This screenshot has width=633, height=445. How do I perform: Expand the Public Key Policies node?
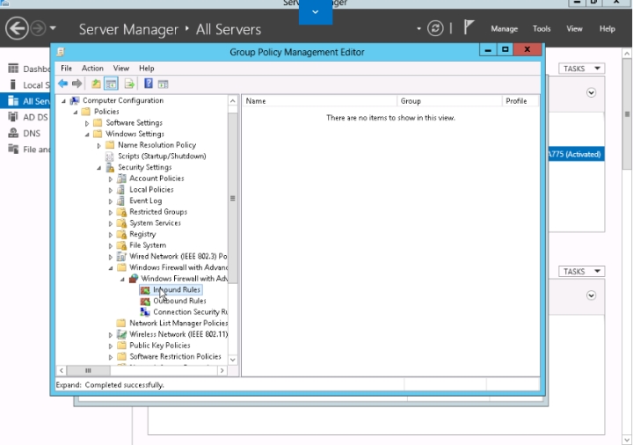pyautogui.click(x=111, y=346)
